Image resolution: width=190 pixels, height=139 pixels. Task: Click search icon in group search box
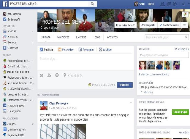pyautogui.click(x=186, y=37)
